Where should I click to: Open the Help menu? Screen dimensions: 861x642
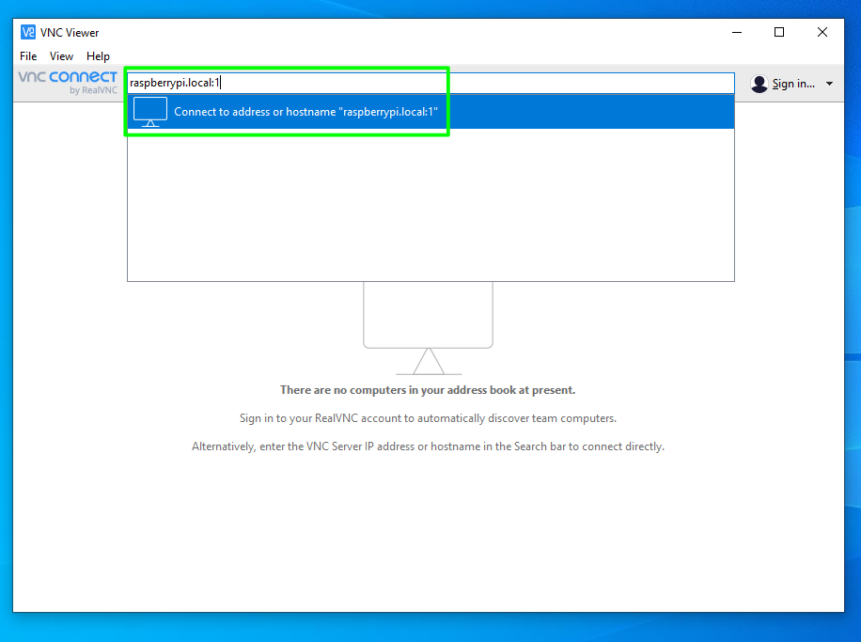pyautogui.click(x=98, y=55)
